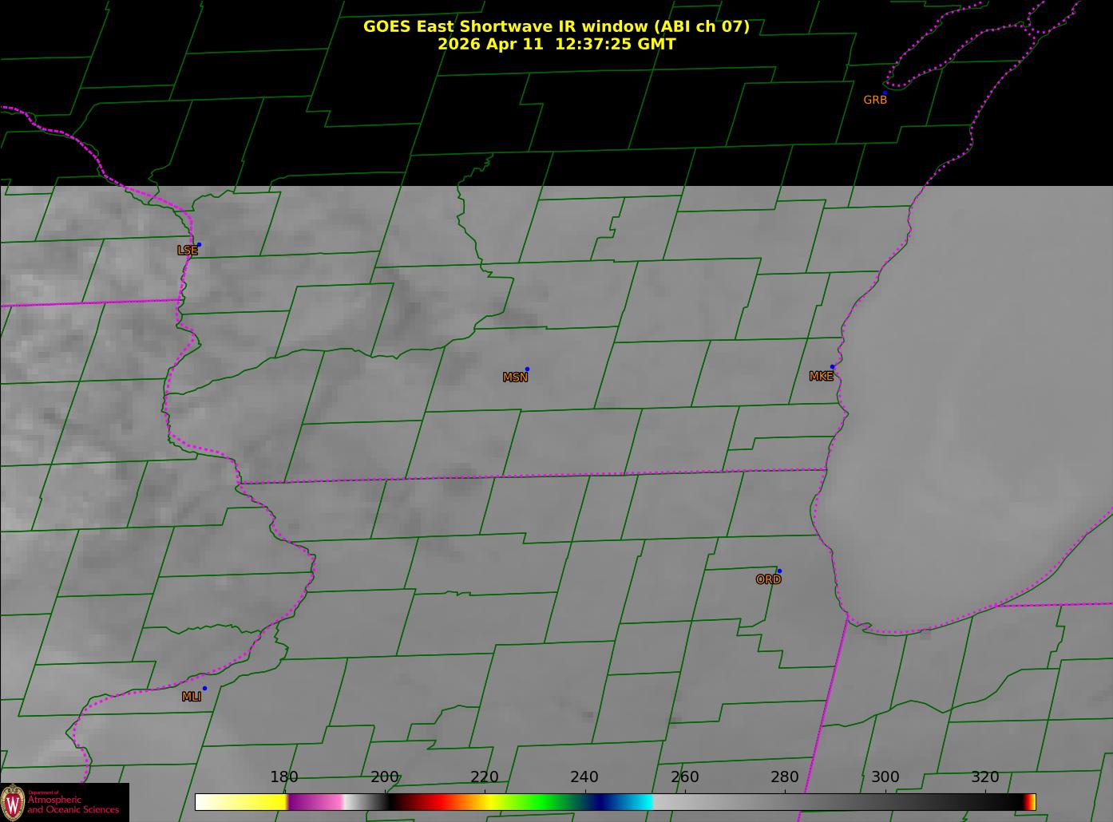Select the ORD station marker
1113x822 pixels.
pyautogui.click(x=779, y=571)
